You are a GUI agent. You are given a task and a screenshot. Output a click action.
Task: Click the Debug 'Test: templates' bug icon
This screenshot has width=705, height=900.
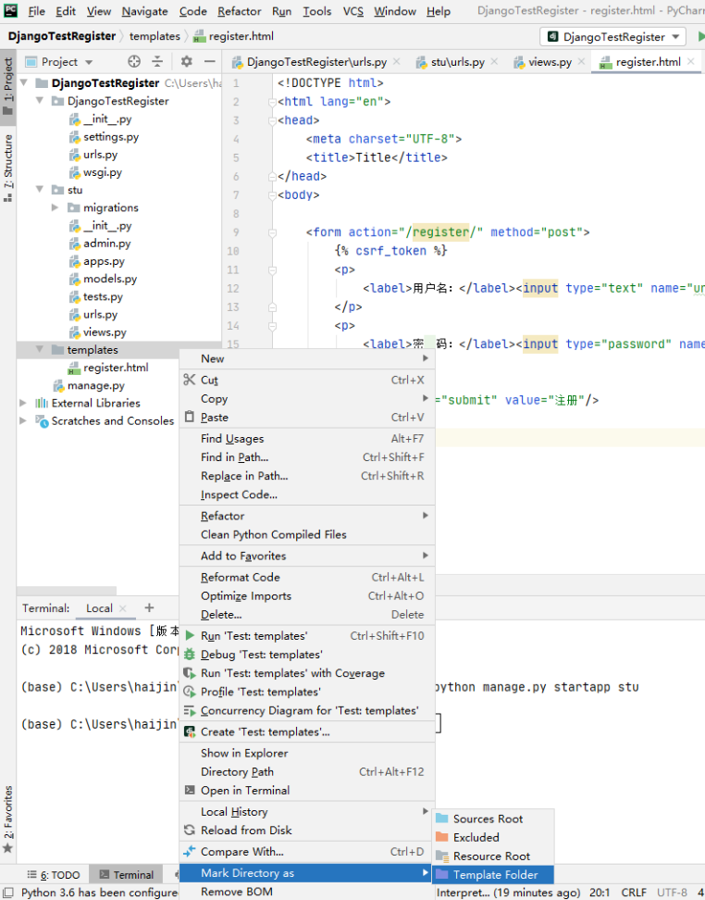click(x=190, y=655)
